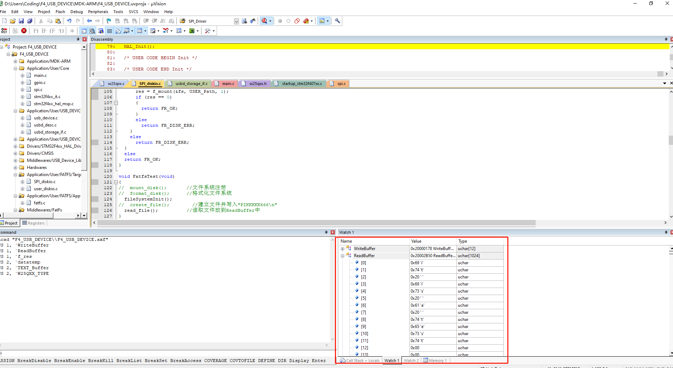Click the Open file toolbar icon
Image resolution: width=673 pixels, height=368 pixels.
pos(13,21)
